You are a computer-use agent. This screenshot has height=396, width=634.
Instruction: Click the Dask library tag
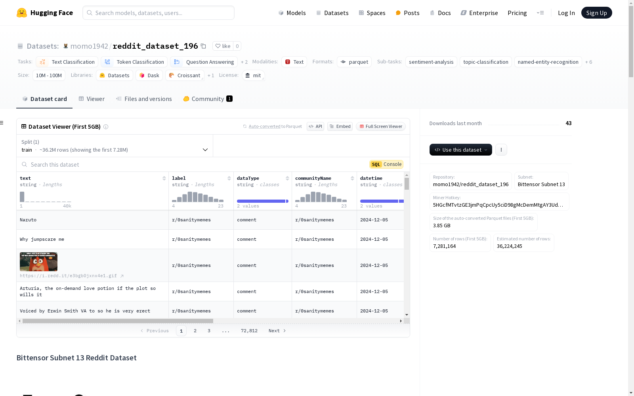pyautogui.click(x=149, y=75)
